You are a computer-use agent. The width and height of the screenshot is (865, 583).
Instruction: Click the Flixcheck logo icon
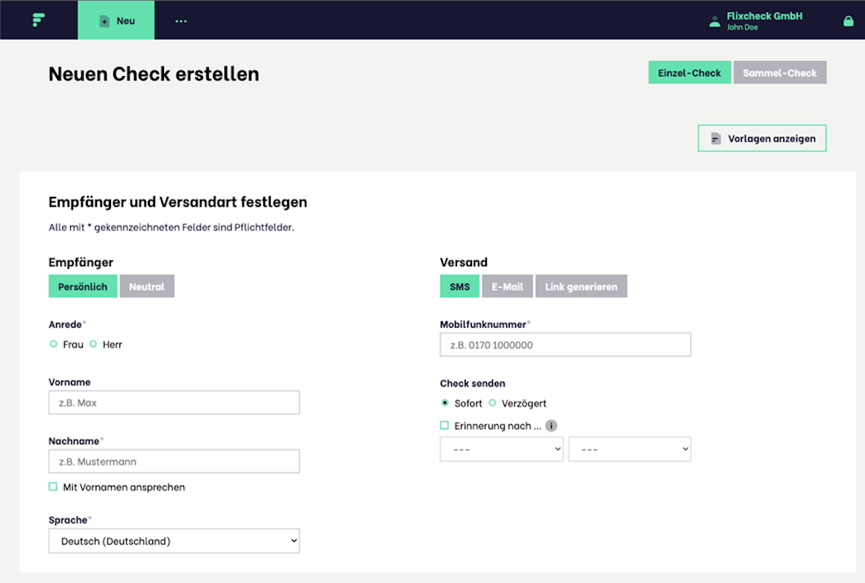click(39, 20)
